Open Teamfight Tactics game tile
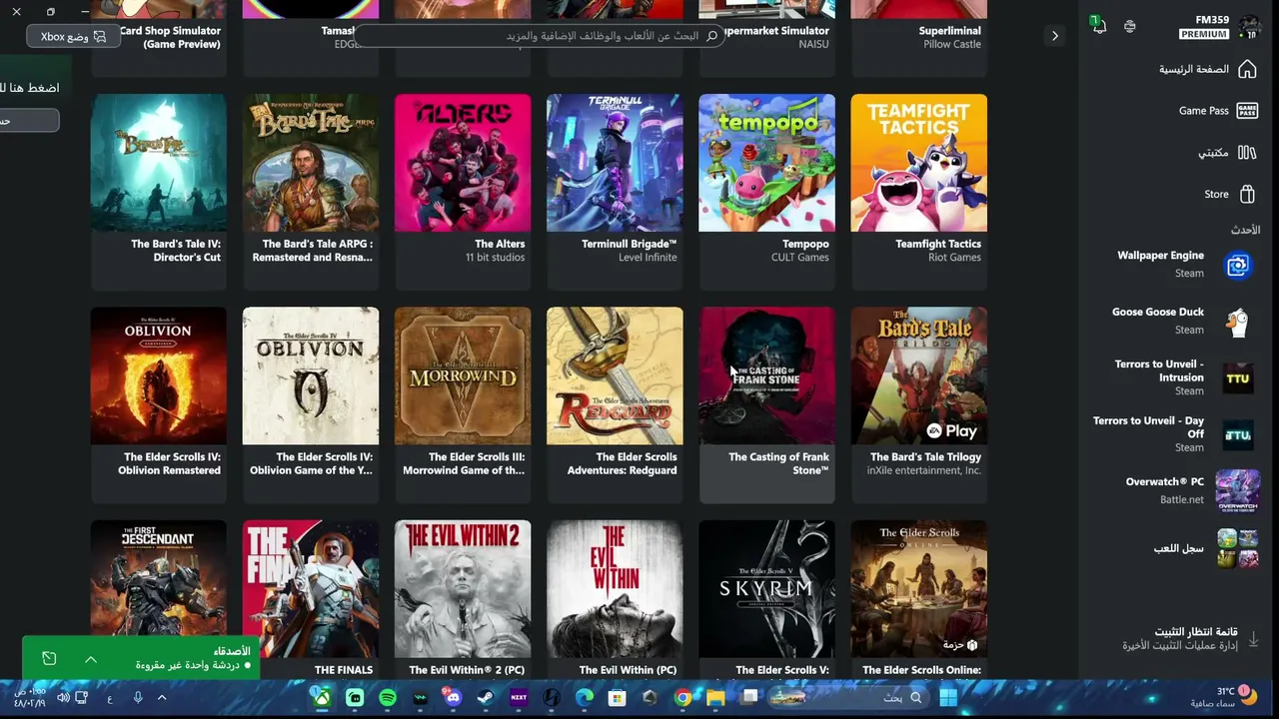The width and height of the screenshot is (1279, 719). (918, 190)
